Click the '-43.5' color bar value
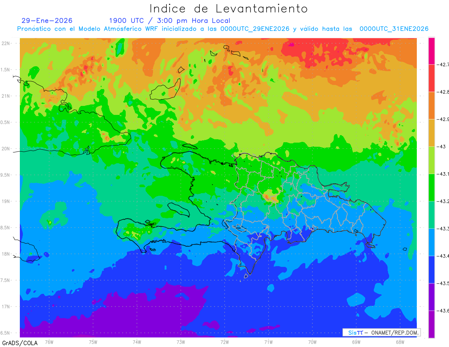Screen dimensions: 449x347 [x=443, y=283]
